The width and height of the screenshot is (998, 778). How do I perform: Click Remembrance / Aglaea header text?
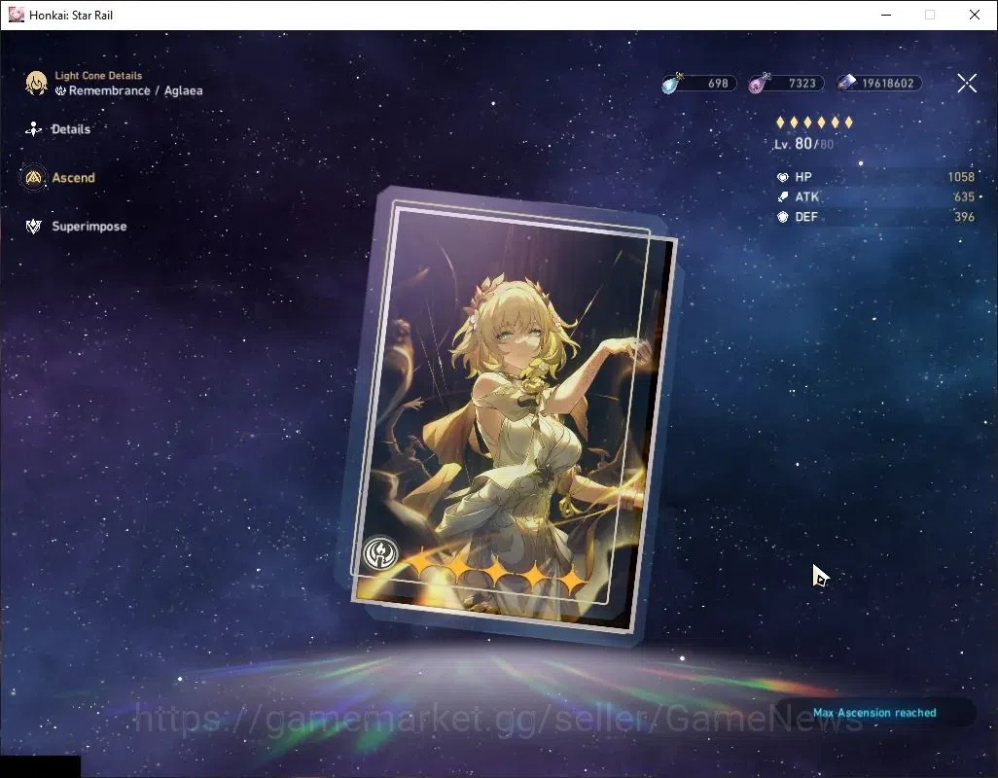coord(135,90)
